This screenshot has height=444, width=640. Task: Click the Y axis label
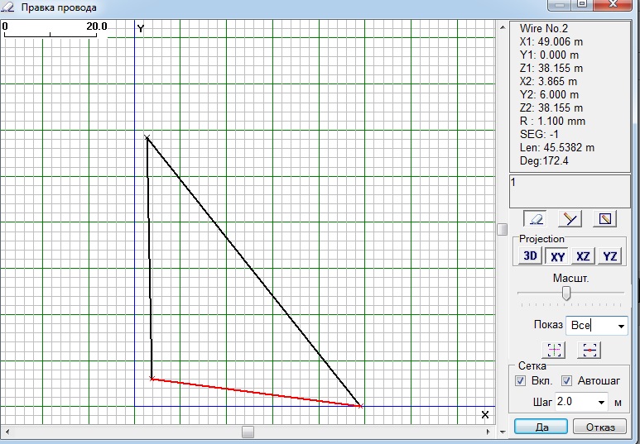point(141,29)
